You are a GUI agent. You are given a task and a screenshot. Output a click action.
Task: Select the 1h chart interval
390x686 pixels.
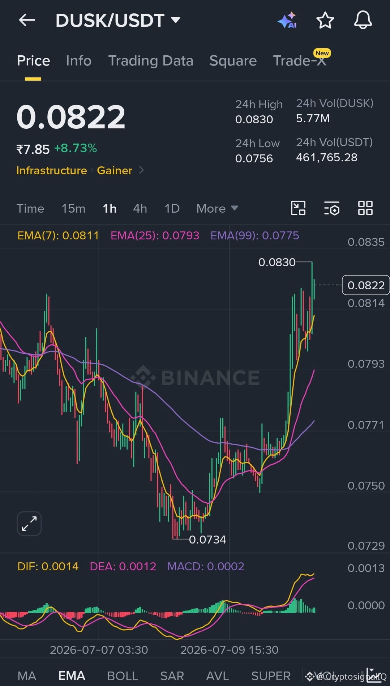tap(110, 209)
